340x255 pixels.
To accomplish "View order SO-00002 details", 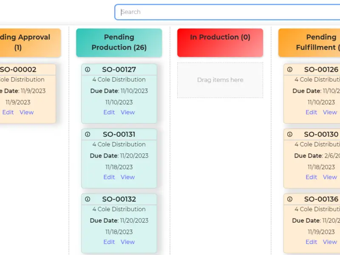I will 27,112.
